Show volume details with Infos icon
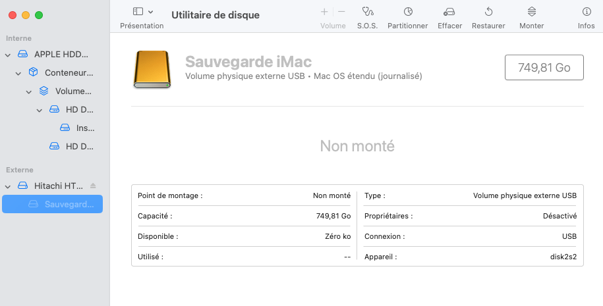 [x=587, y=12]
